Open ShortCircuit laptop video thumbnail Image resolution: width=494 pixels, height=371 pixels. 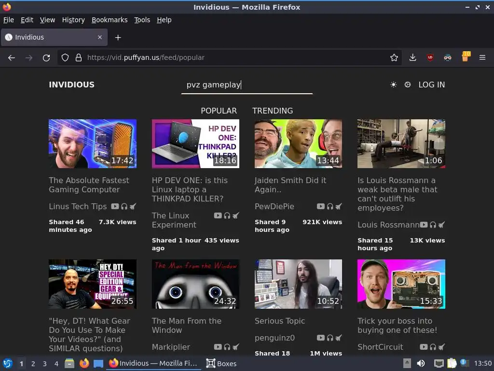401,284
